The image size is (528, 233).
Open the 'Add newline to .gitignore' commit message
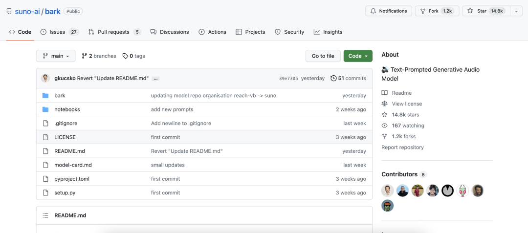point(181,124)
